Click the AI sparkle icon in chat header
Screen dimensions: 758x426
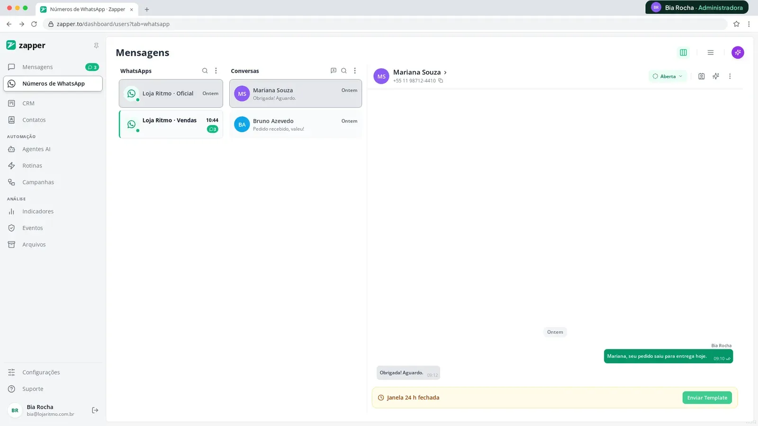[x=716, y=76]
